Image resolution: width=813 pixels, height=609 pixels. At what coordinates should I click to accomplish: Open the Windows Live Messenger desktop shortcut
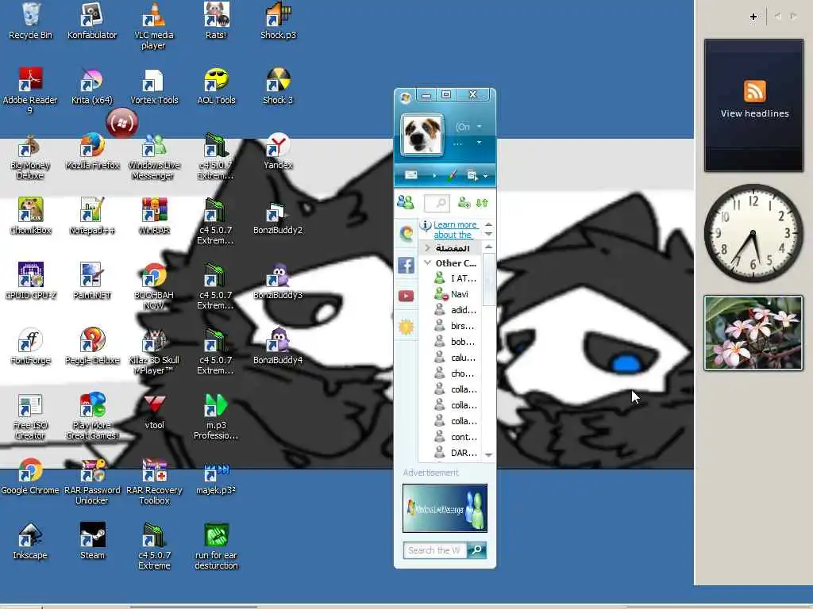click(x=153, y=156)
